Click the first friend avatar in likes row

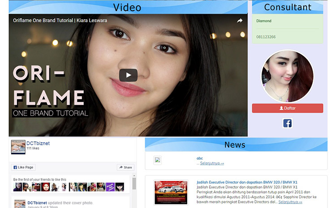[x=17, y=186]
